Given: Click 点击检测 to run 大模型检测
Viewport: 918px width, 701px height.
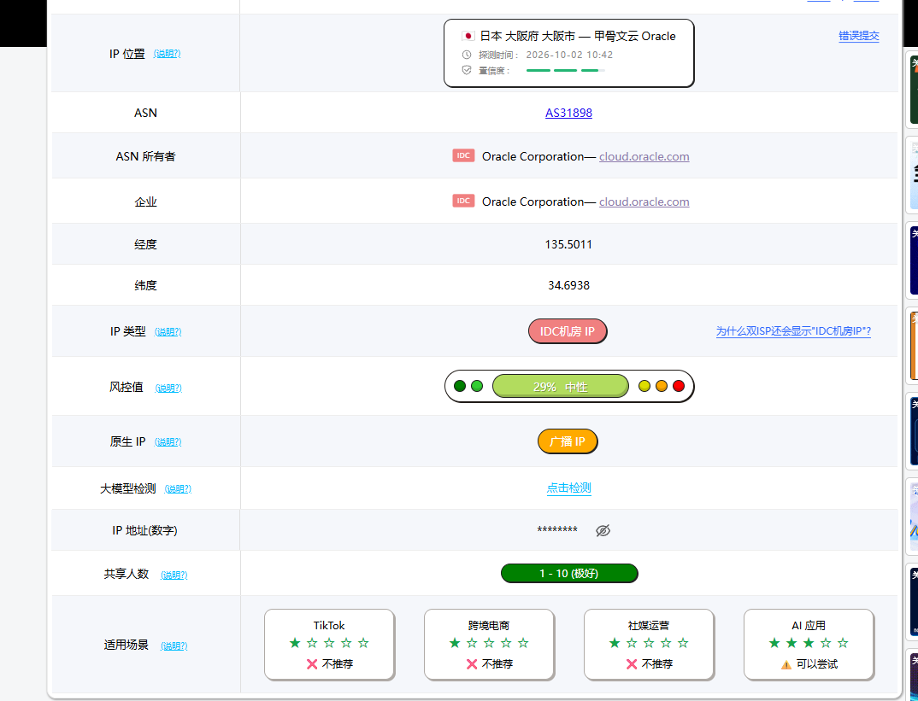Looking at the screenshot, I should [569, 488].
